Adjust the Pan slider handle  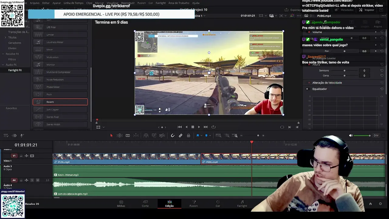(344, 51)
